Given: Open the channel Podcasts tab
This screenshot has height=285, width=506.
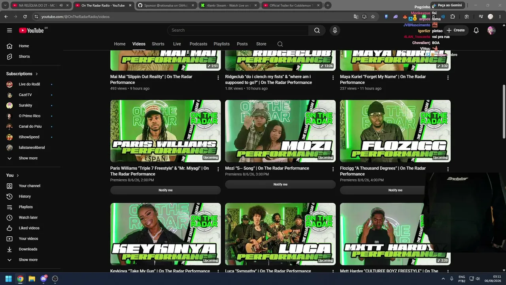Looking at the screenshot, I should [x=198, y=44].
